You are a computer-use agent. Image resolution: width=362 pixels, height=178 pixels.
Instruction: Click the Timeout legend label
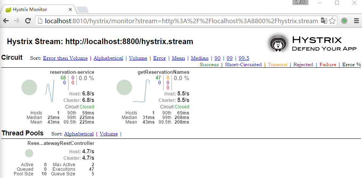[278, 65]
